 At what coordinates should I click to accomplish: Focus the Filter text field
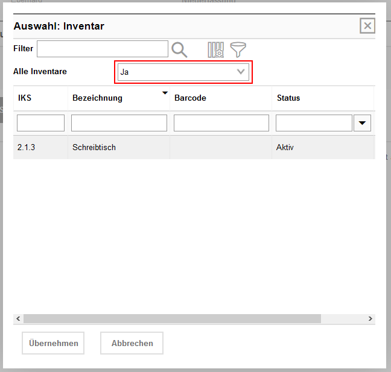(103, 49)
